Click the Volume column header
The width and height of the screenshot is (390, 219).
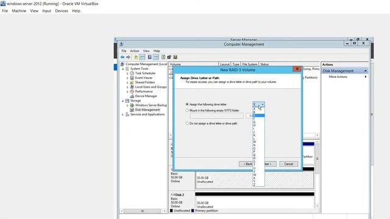[x=194, y=64]
